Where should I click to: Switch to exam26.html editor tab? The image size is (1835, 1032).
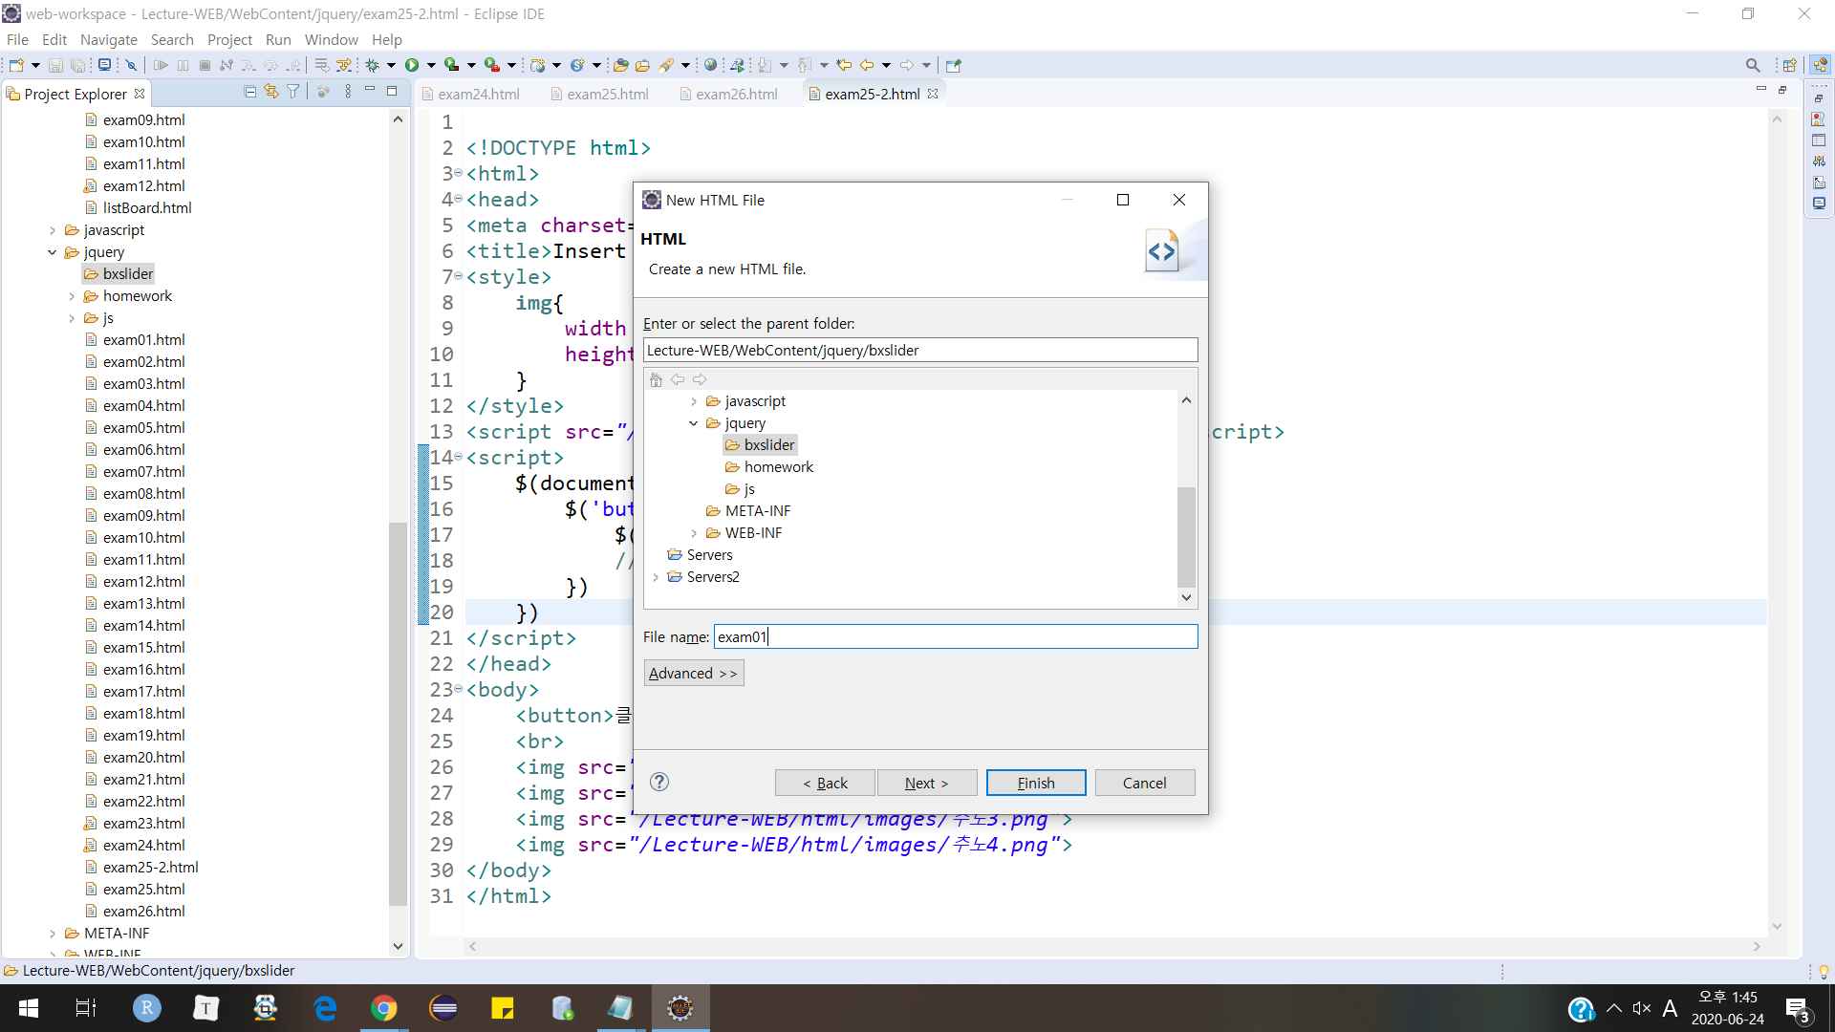[735, 94]
